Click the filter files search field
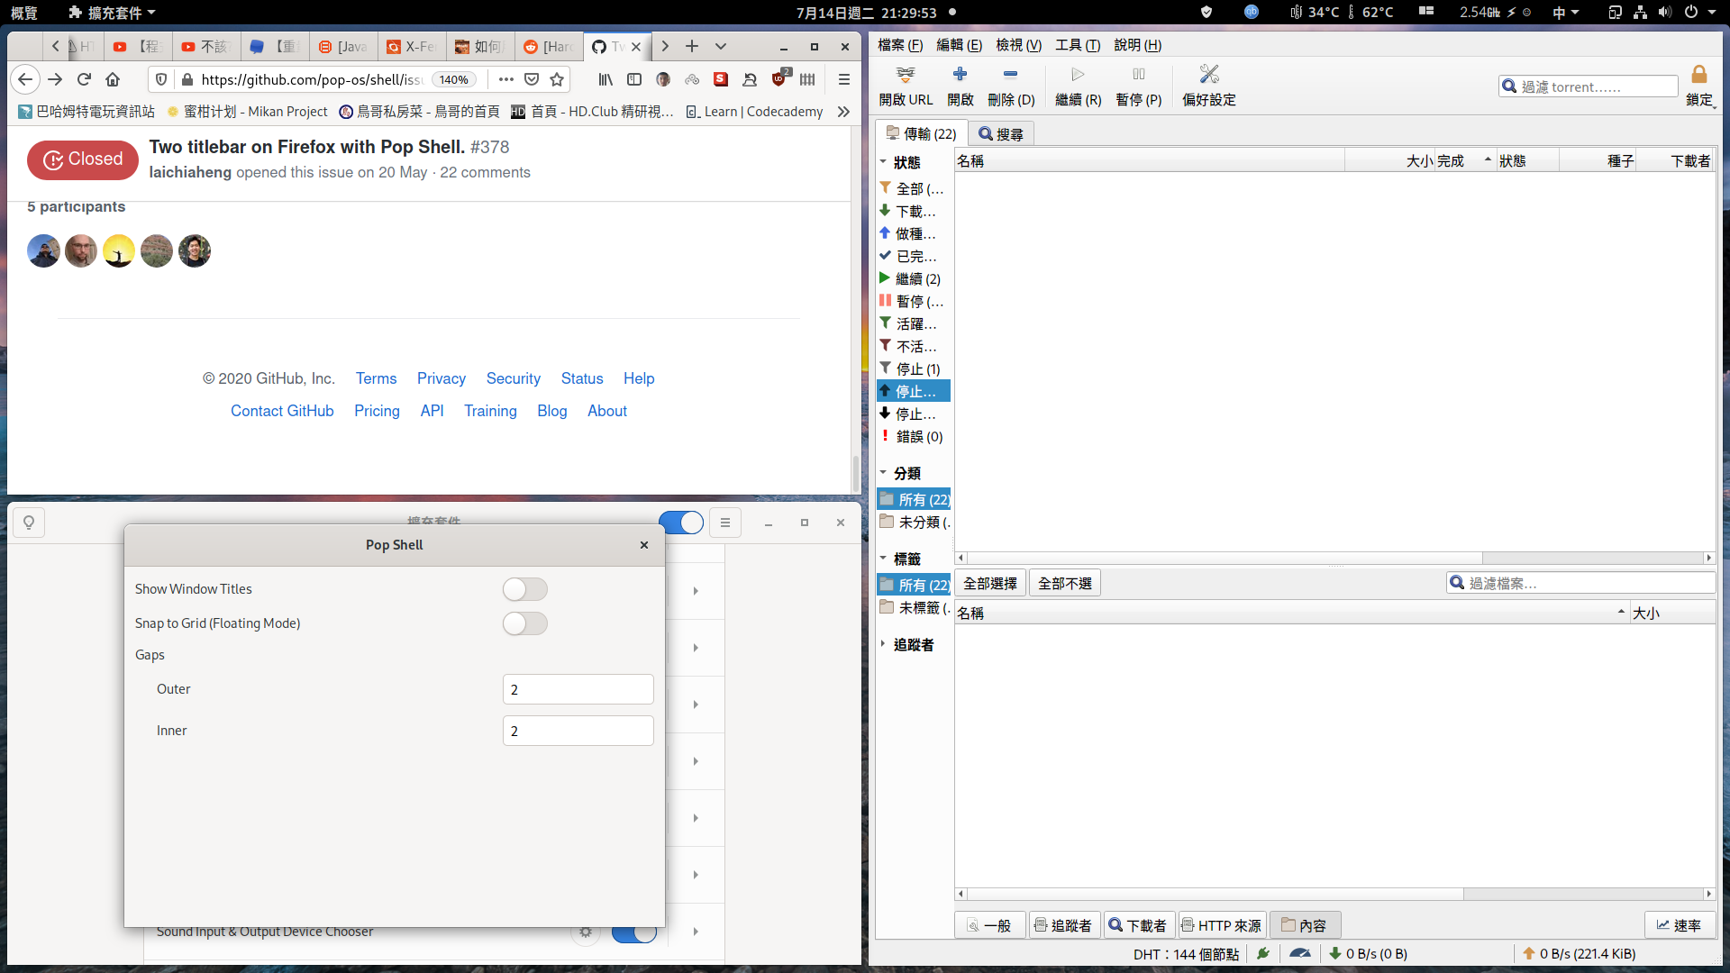 [1581, 583]
